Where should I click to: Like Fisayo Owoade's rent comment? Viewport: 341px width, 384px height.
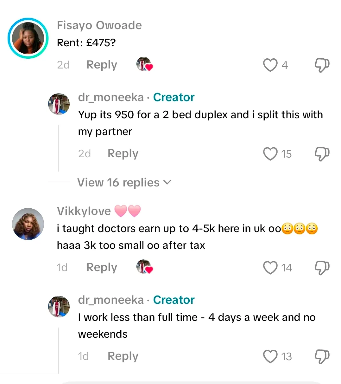point(270,65)
